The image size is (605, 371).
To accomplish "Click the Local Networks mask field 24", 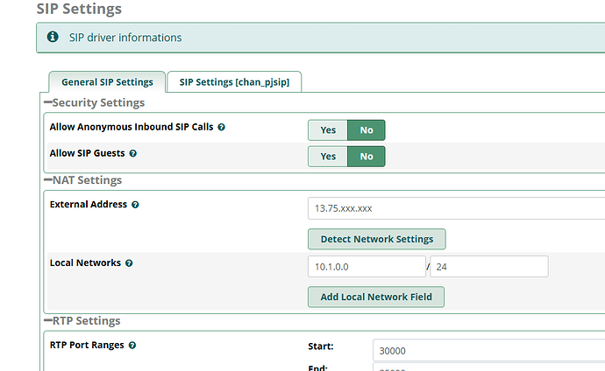I will pos(489,266).
